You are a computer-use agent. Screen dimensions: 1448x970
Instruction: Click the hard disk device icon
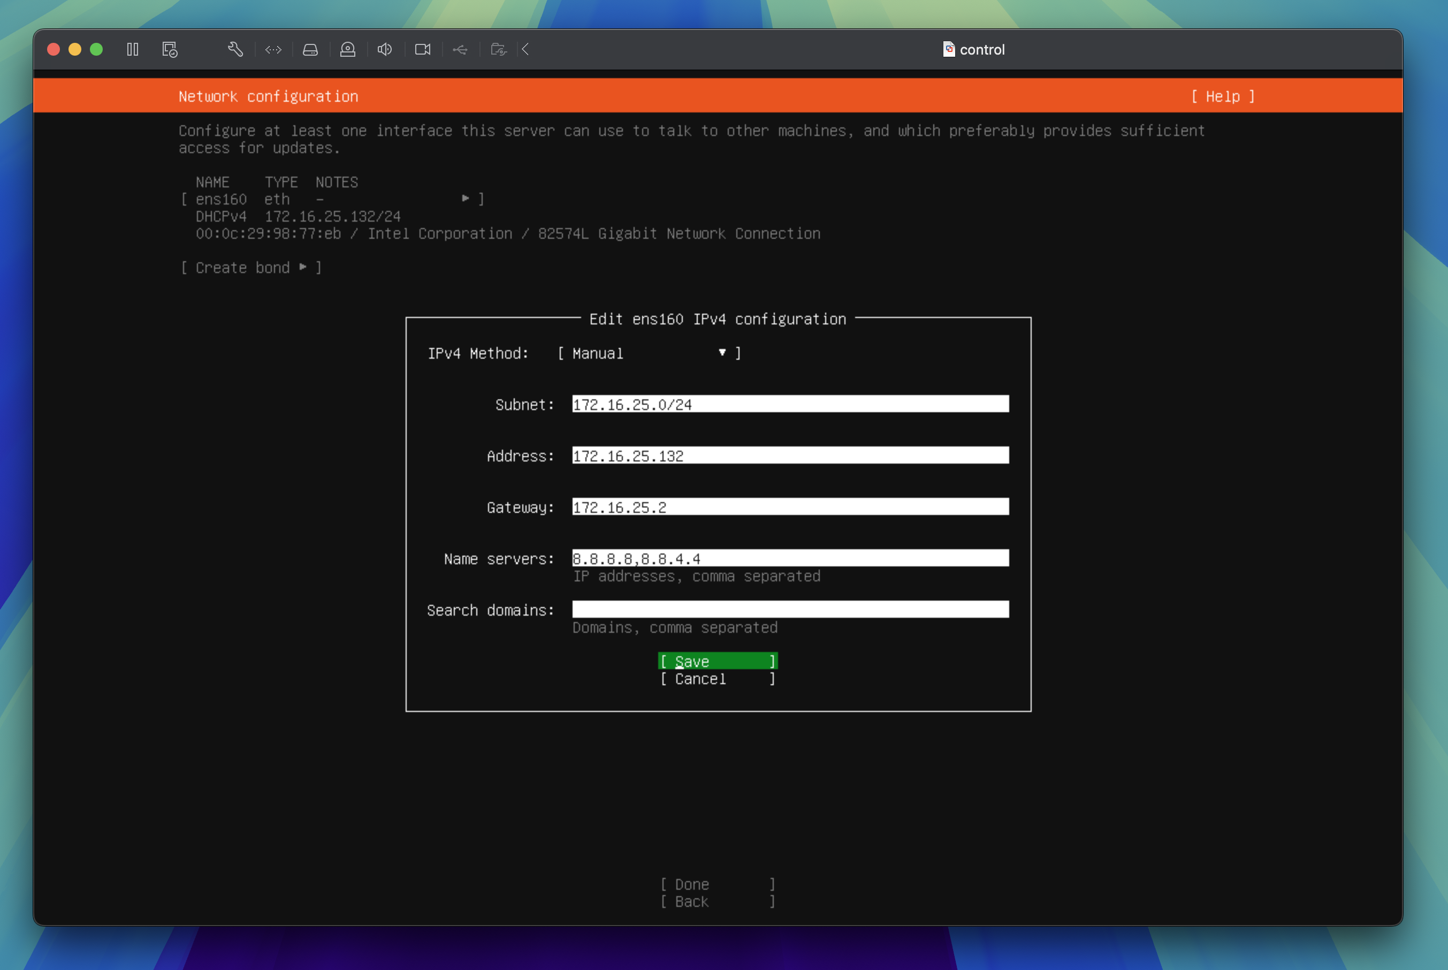click(x=310, y=49)
